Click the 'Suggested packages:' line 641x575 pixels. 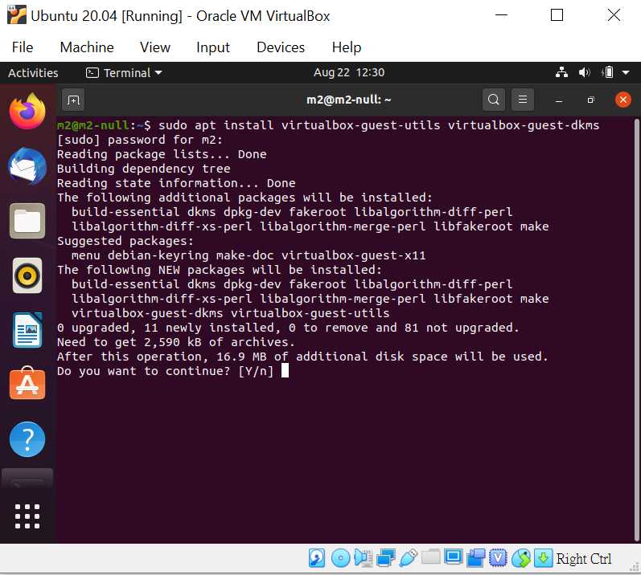tap(125, 241)
